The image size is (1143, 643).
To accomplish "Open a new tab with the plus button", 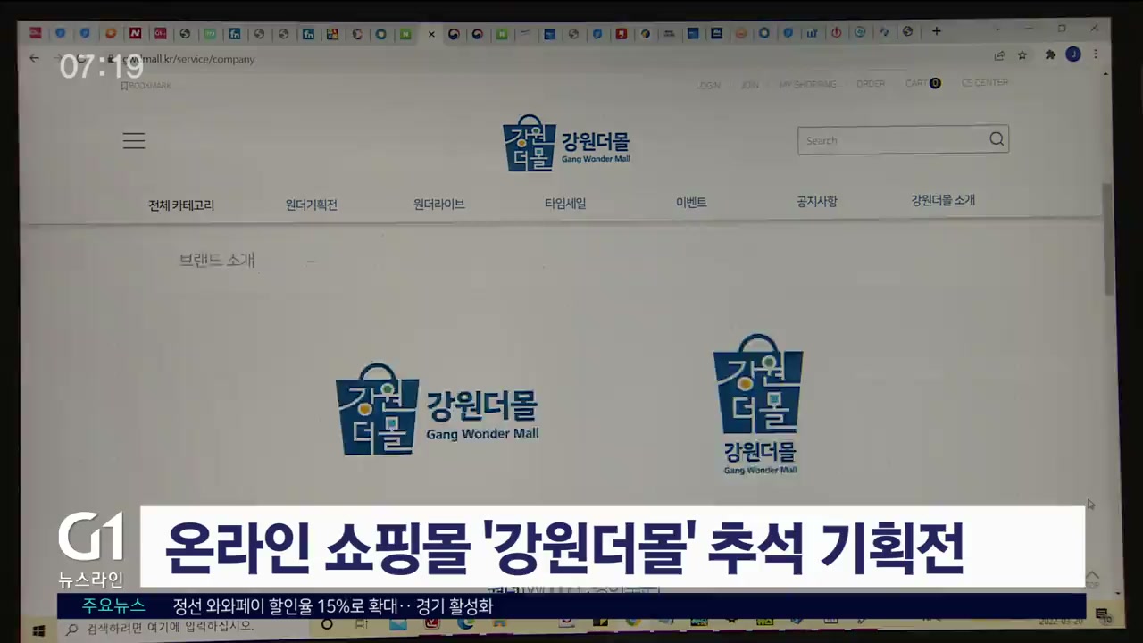I will pyautogui.click(x=936, y=31).
